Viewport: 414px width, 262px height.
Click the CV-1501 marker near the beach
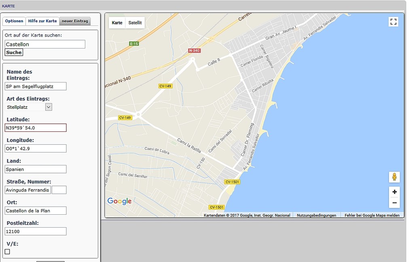[232, 182]
